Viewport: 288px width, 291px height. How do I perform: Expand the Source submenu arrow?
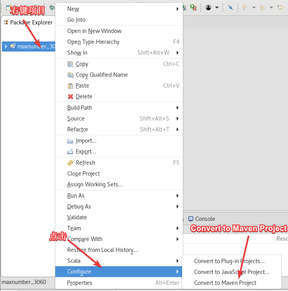click(x=177, y=119)
